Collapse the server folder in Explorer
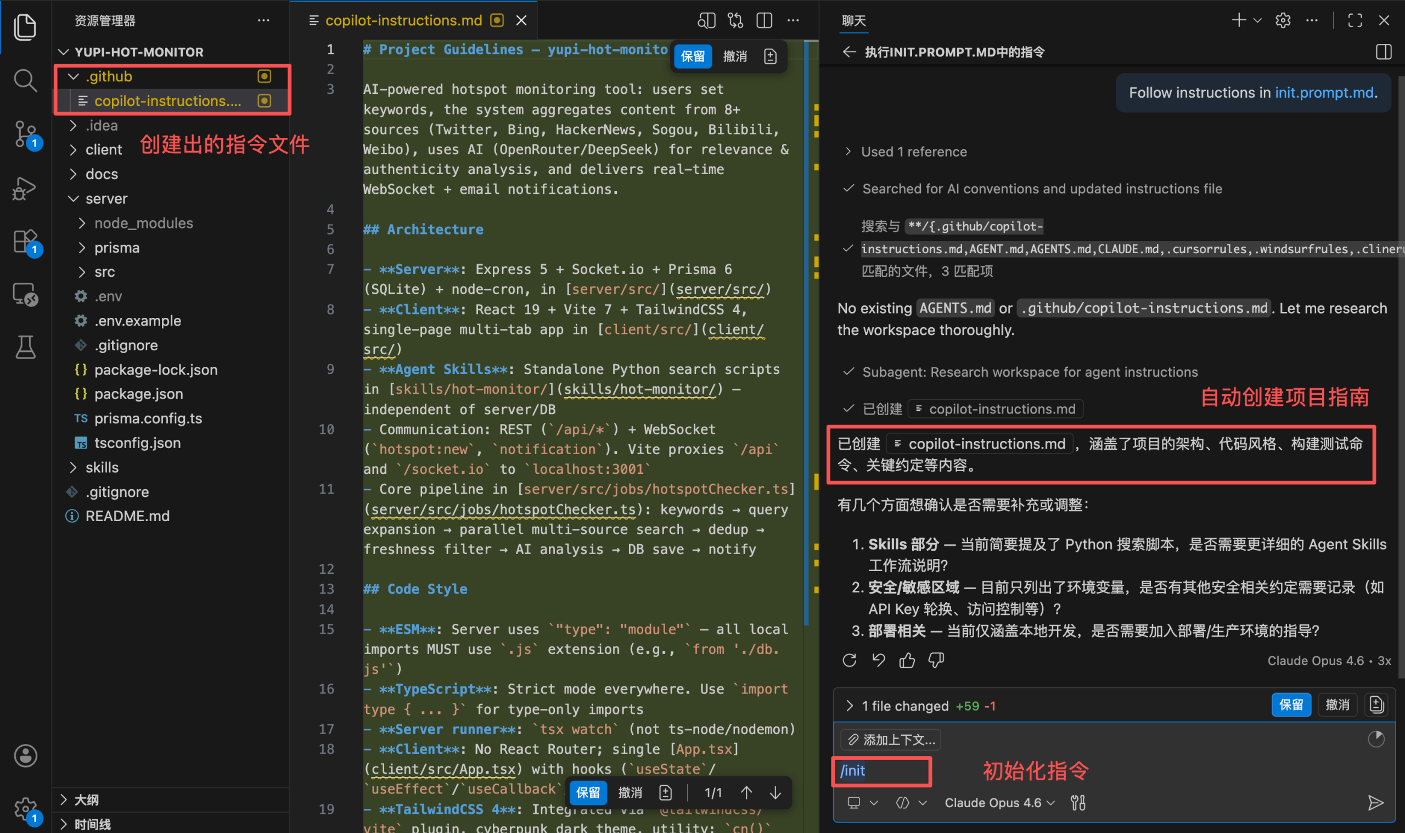 point(106,198)
